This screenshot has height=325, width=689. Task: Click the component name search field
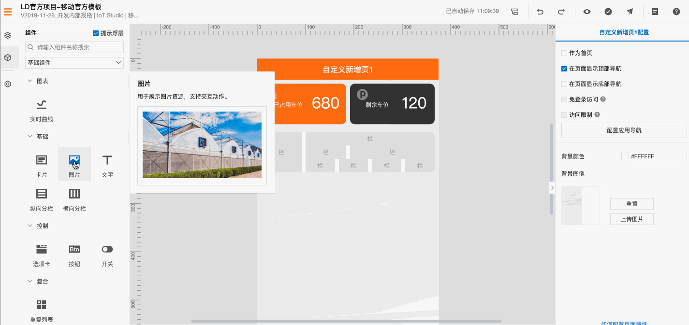[x=74, y=47]
